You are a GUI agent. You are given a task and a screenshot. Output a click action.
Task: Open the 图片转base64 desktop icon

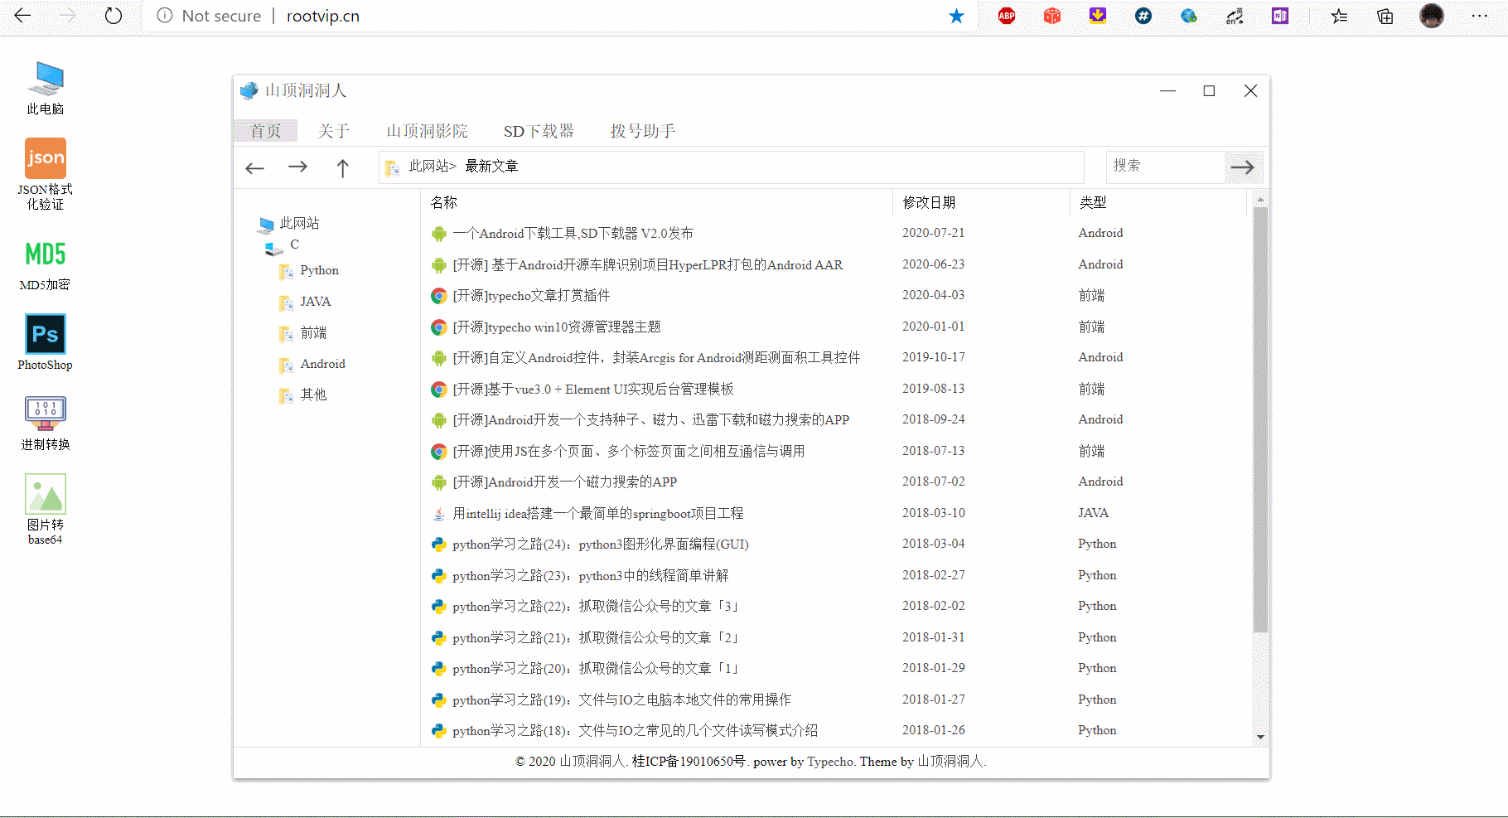click(x=45, y=495)
